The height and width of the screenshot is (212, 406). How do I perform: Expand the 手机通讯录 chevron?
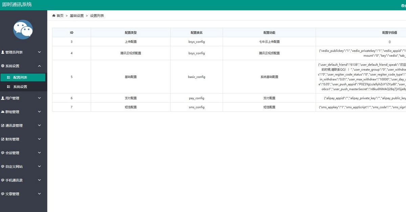(39, 180)
